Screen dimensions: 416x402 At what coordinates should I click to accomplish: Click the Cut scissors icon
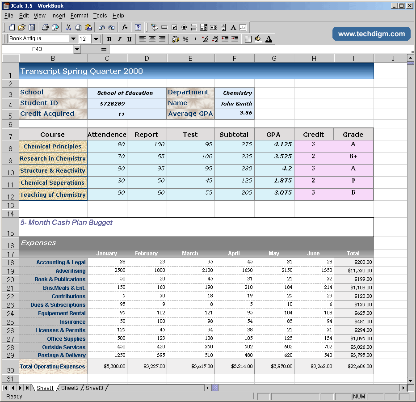pos(68,27)
